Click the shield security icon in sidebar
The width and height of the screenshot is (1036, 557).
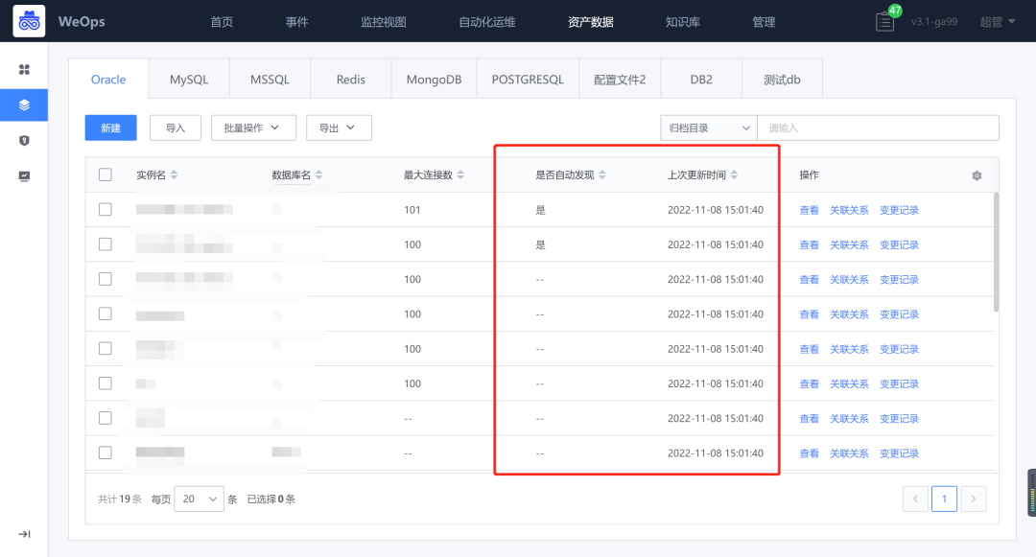24,140
